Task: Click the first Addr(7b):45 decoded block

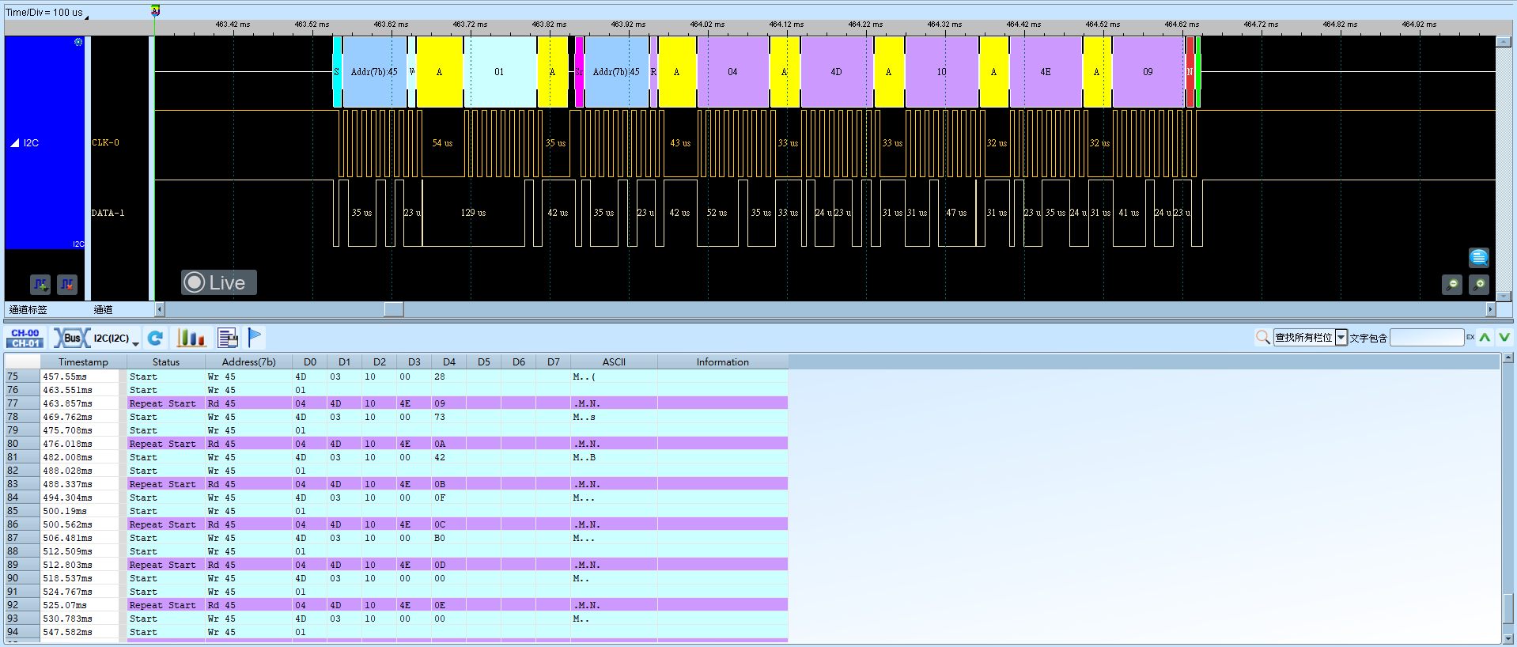Action: click(374, 72)
